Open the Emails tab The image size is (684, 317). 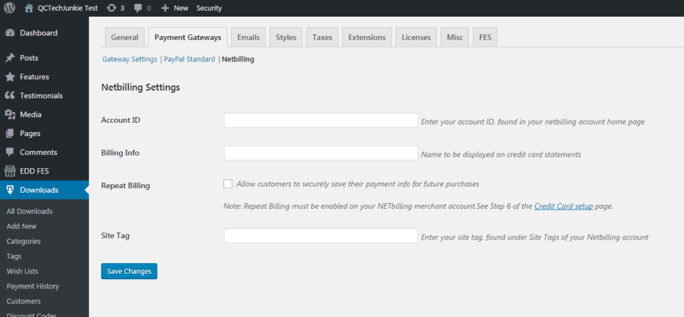(248, 37)
